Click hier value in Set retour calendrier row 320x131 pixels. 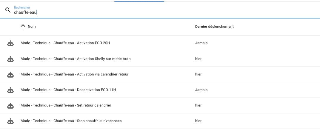(x=198, y=105)
